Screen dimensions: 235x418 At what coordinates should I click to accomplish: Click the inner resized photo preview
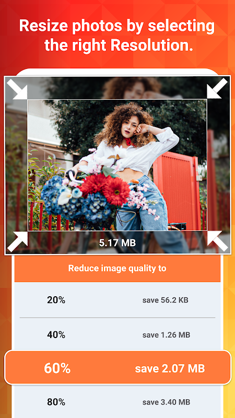point(117,165)
